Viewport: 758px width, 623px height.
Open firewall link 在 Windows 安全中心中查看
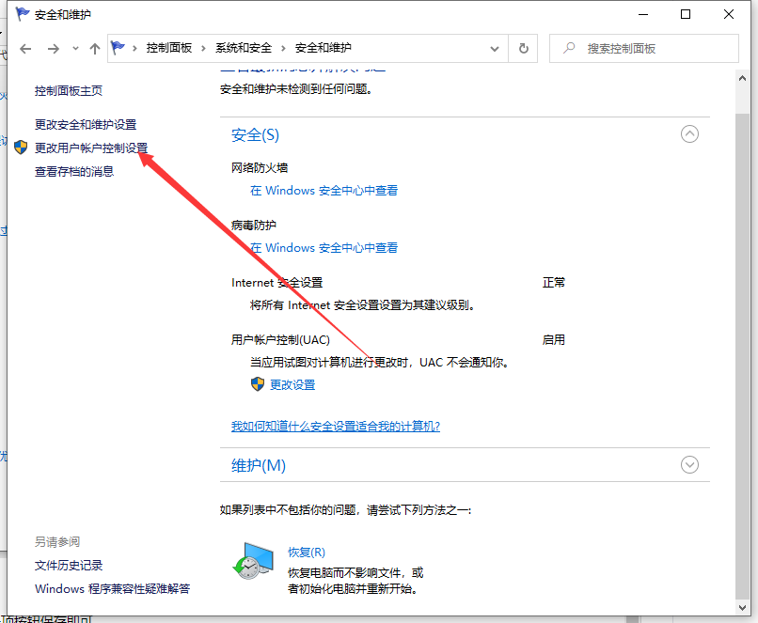[x=324, y=190]
